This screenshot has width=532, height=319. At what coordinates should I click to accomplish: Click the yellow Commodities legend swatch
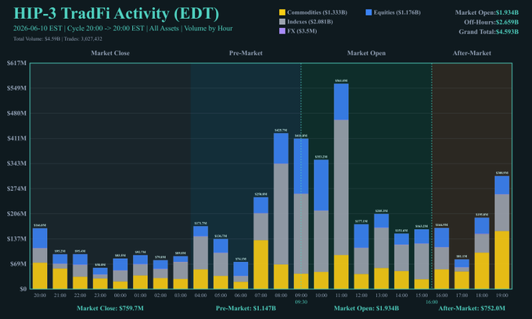282,13
